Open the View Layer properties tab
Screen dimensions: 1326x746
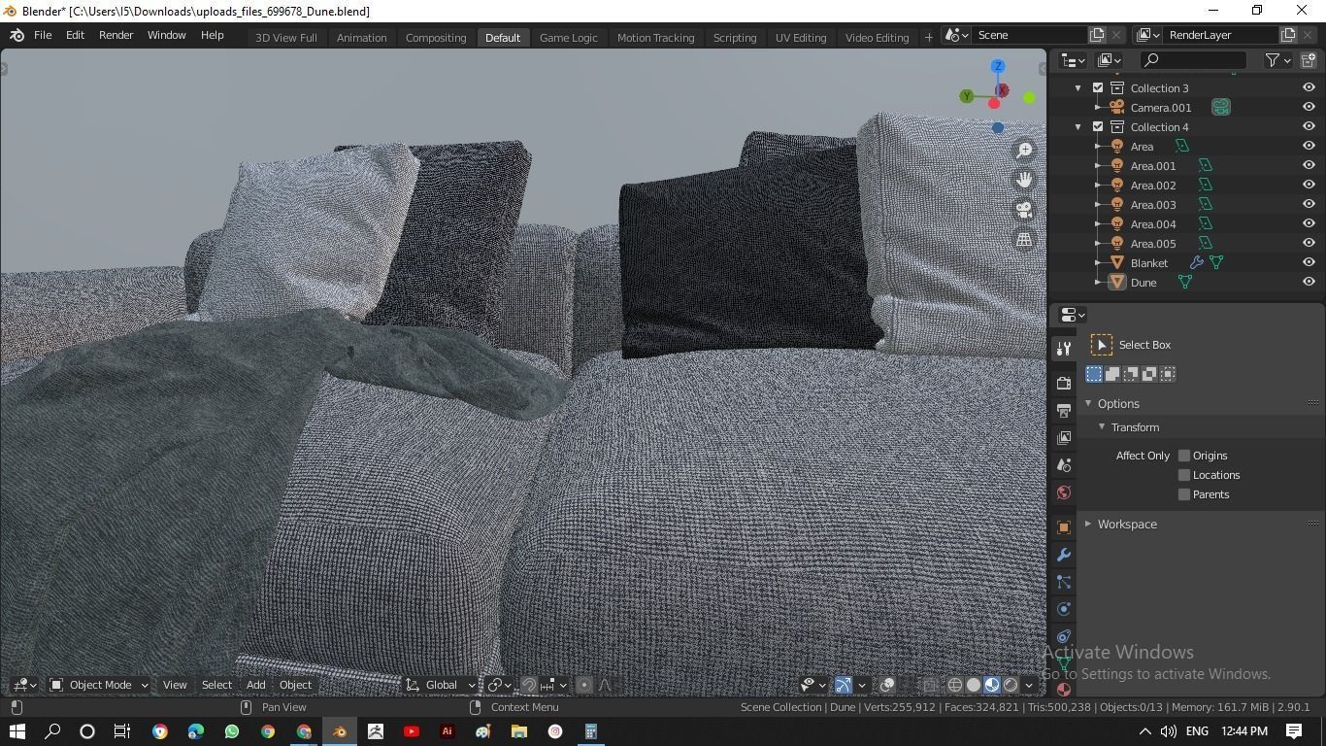[1064, 438]
